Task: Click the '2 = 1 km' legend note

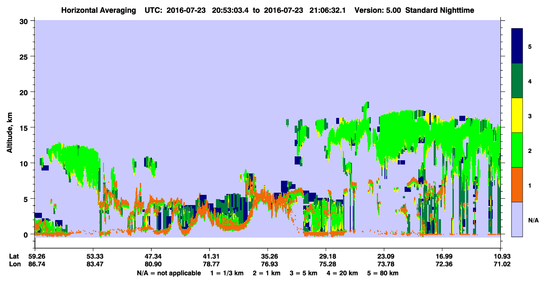Action: point(267,273)
